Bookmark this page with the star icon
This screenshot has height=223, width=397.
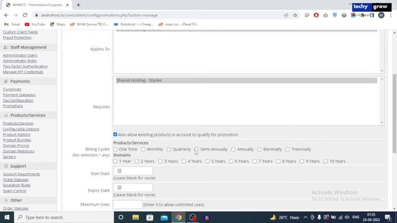point(295,15)
